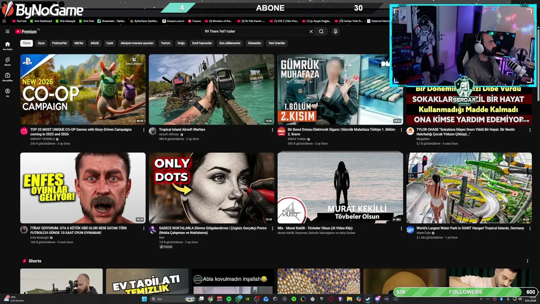Select the Podcast'ler filter chip
This screenshot has width=540, height=304.
[x=59, y=43]
